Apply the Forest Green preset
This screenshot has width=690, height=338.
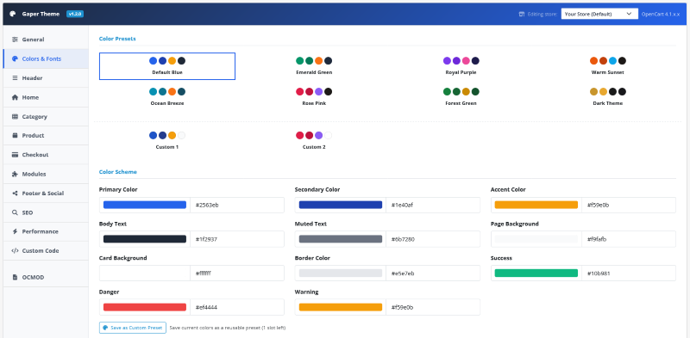pos(461,97)
